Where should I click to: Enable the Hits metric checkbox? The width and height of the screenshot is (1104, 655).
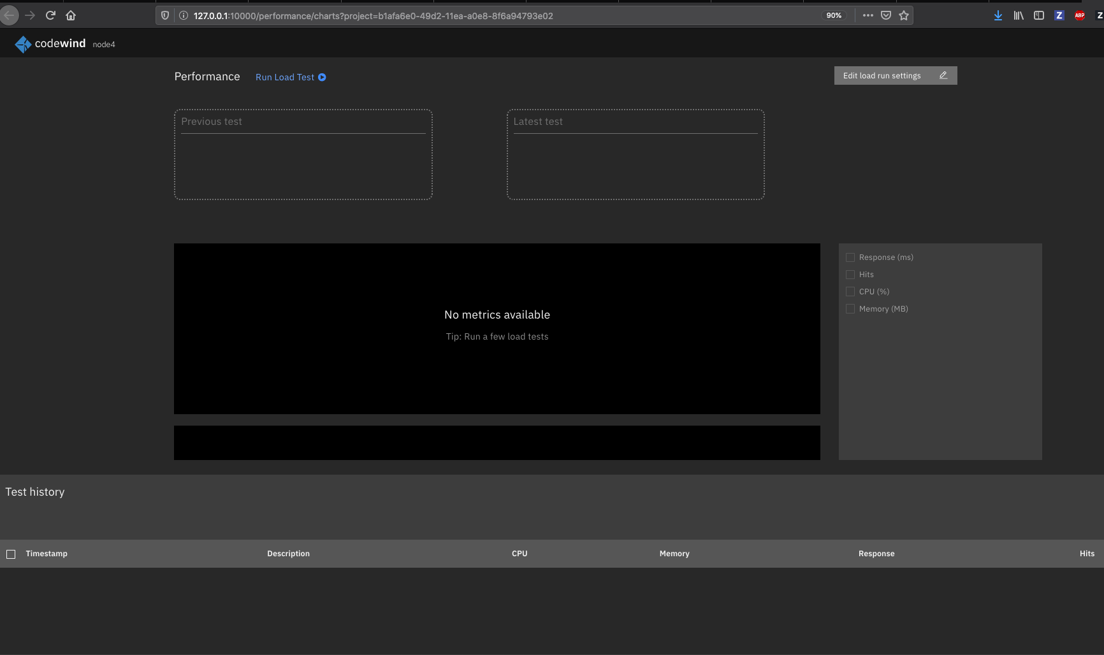point(850,274)
